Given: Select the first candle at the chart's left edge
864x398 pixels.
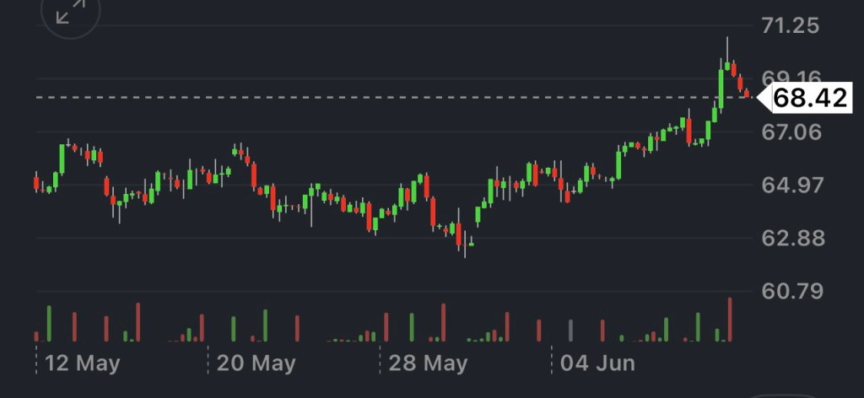Looking at the screenshot, I should click(36, 181).
